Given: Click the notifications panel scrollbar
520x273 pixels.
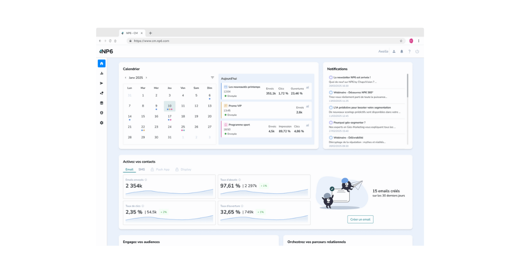Looking at the screenshot, I should (x=407, y=85).
